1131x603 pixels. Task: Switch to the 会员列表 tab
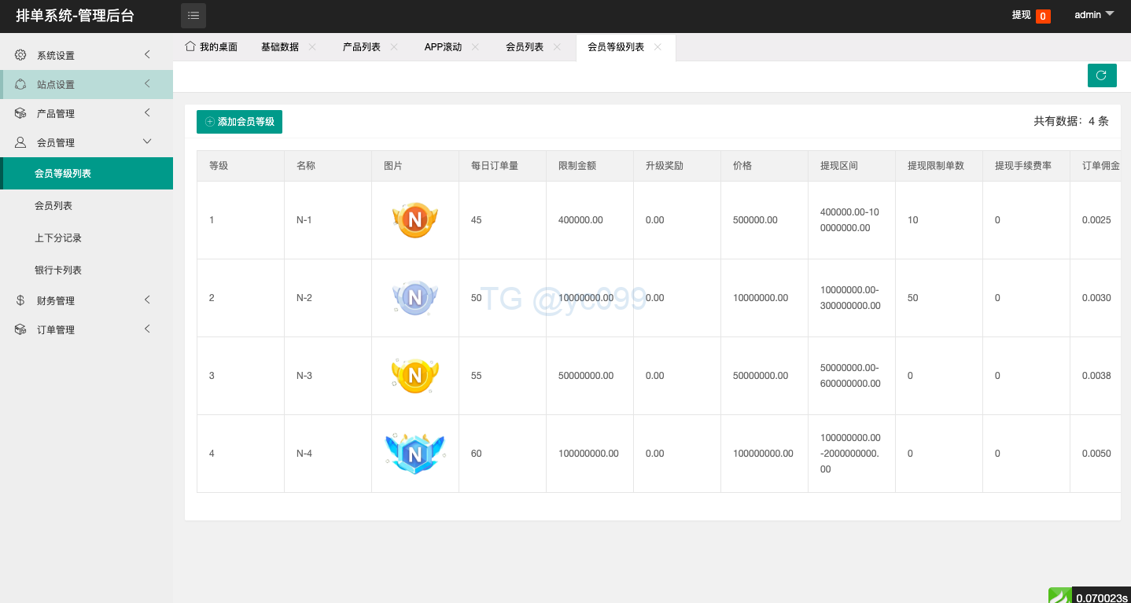pos(524,47)
